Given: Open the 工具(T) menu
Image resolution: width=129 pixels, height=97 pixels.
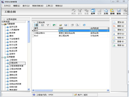Looking at the screenshot, I should [49, 6].
